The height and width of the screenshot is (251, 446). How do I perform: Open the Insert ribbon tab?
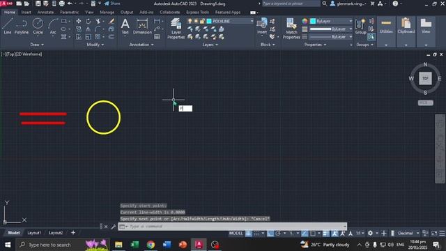tap(26, 13)
